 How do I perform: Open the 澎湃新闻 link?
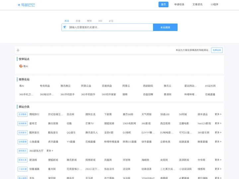point(184,160)
